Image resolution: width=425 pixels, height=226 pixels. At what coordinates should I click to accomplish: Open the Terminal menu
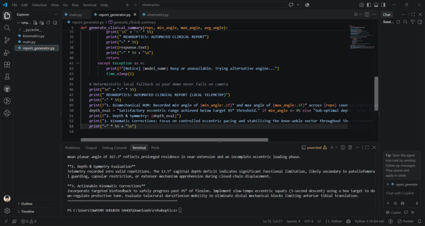point(90,5)
